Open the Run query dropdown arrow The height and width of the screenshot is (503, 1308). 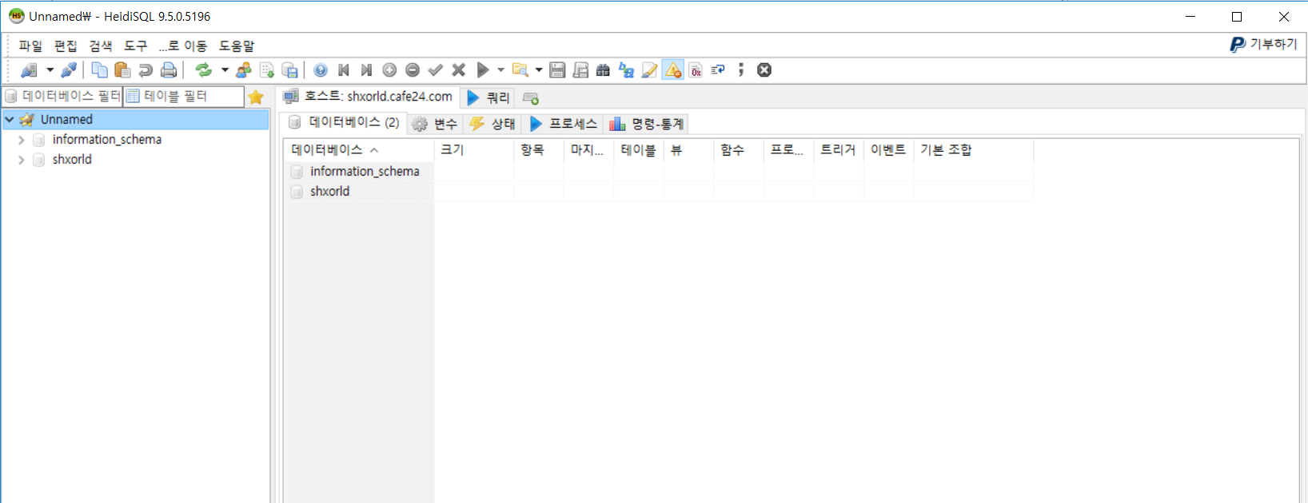tap(500, 70)
